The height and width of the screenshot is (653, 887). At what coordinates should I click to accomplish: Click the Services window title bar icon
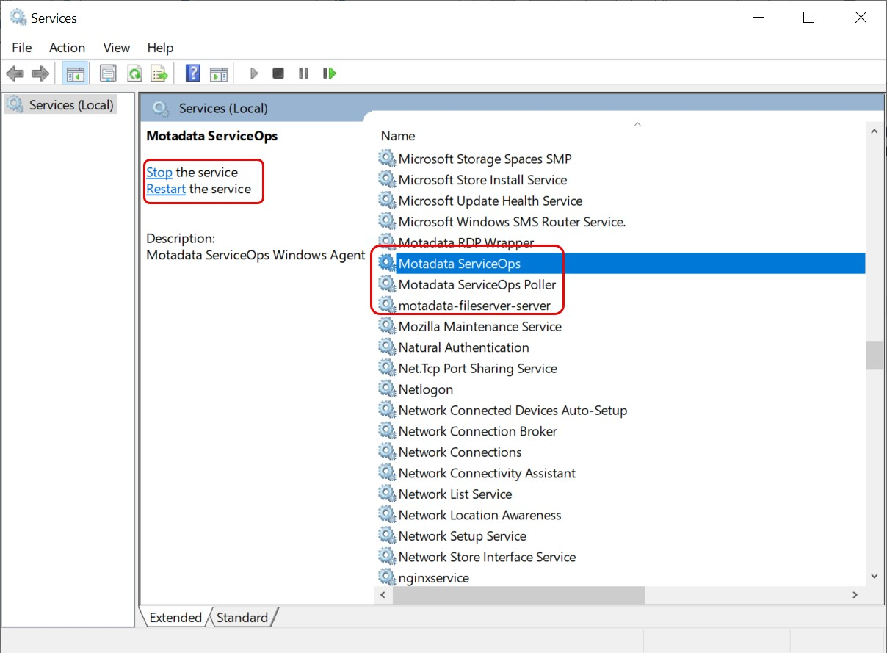pyautogui.click(x=18, y=18)
